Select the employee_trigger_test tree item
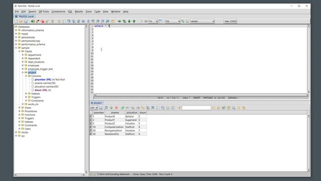Viewport: 321px width, 181px height. click(x=40, y=69)
